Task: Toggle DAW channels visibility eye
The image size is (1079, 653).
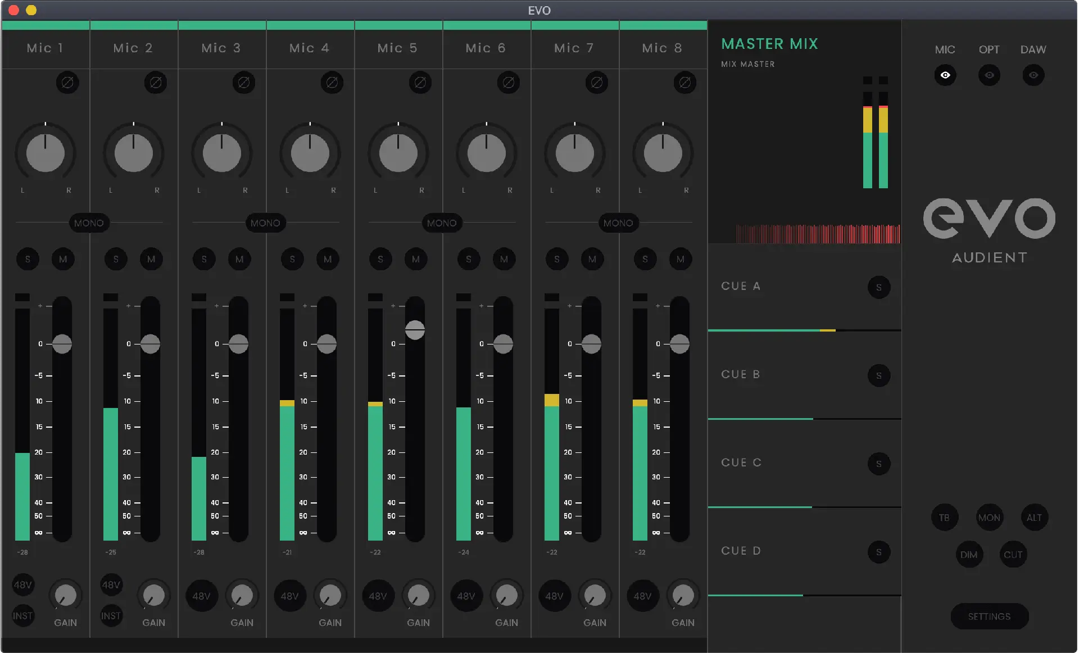Action: point(1033,75)
